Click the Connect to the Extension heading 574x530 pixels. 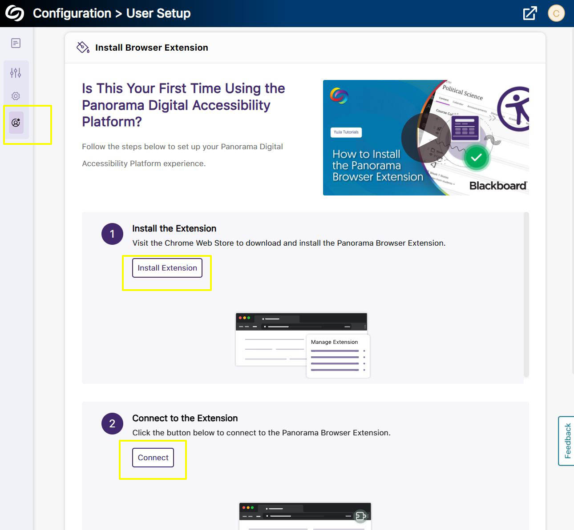pos(185,418)
